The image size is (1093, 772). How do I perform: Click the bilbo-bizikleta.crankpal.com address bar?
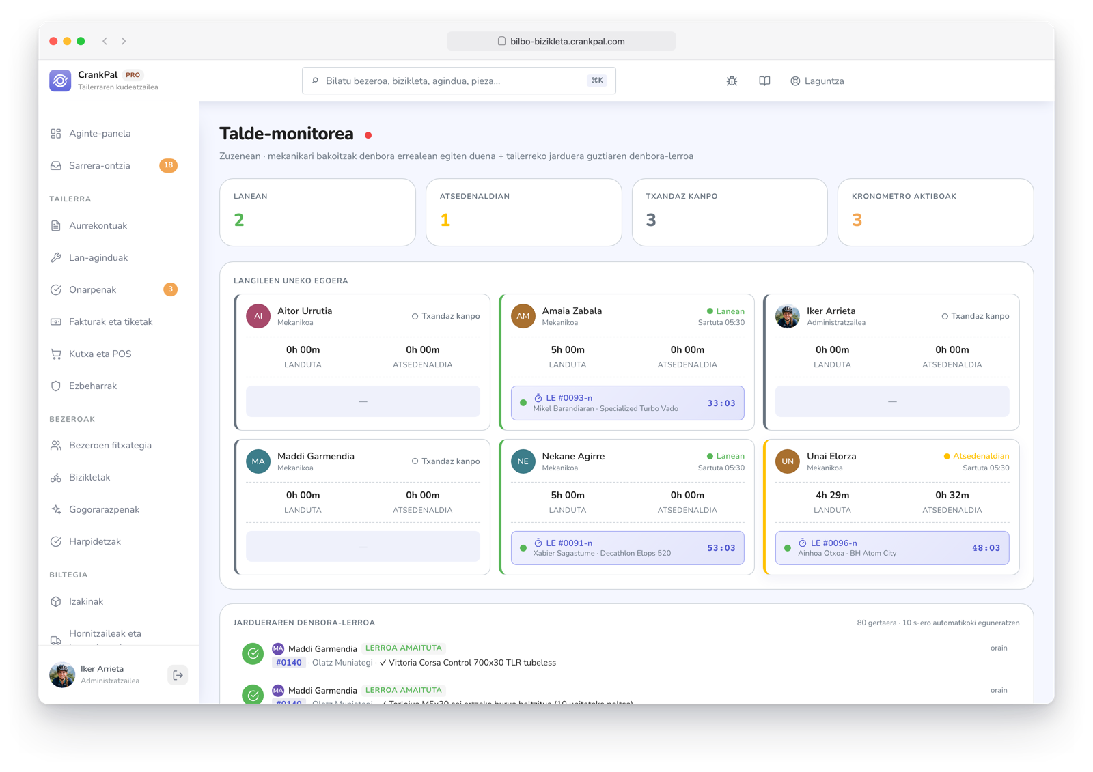click(x=562, y=41)
